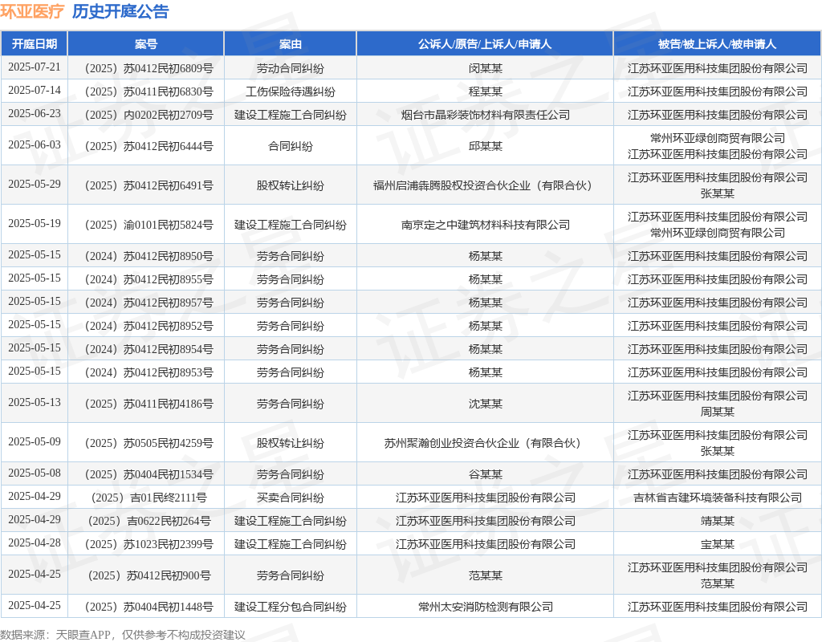This screenshot has width=822, height=642.
Task: Select the 案由 column header
Action: [290, 44]
